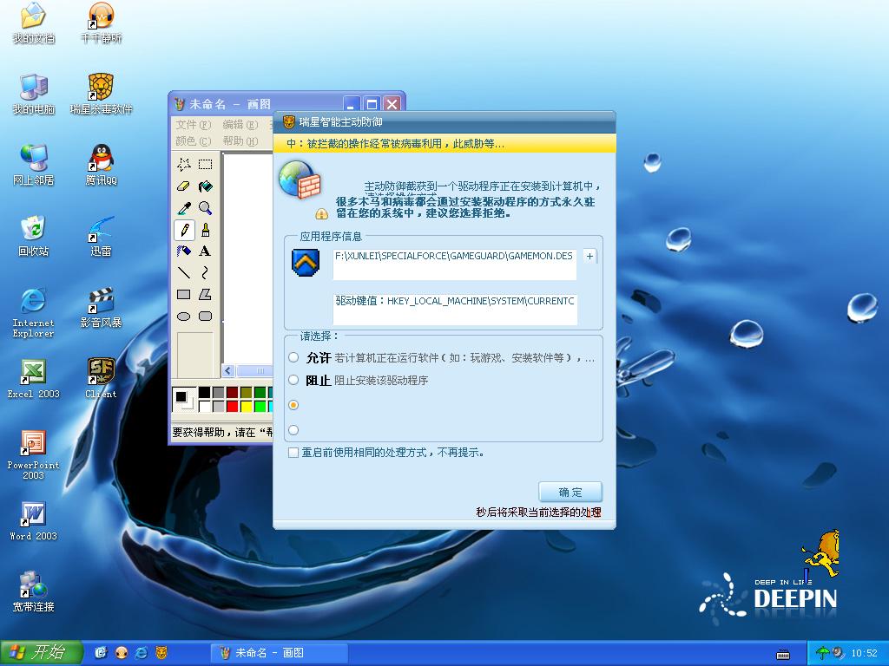Image resolution: width=889 pixels, height=666 pixels.
Task: Select the Airbrush tool in Paint
Action: [x=184, y=251]
